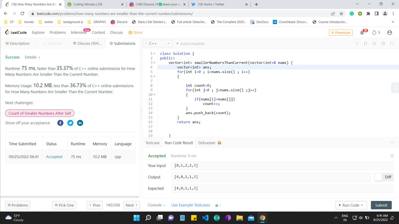399x224 pixels.
Task: Click the streak flame icon
Action: [x=374, y=33]
